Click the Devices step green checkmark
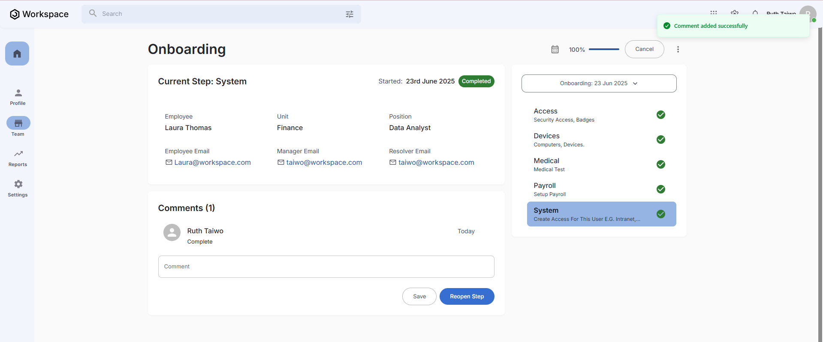The width and height of the screenshot is (823, 342). pos(661,140)
